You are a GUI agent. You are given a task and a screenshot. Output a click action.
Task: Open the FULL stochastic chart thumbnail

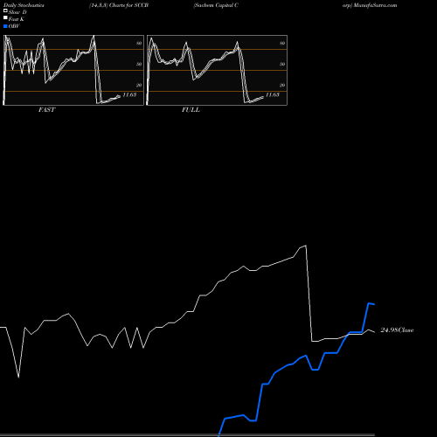click(x=217, y=70)
